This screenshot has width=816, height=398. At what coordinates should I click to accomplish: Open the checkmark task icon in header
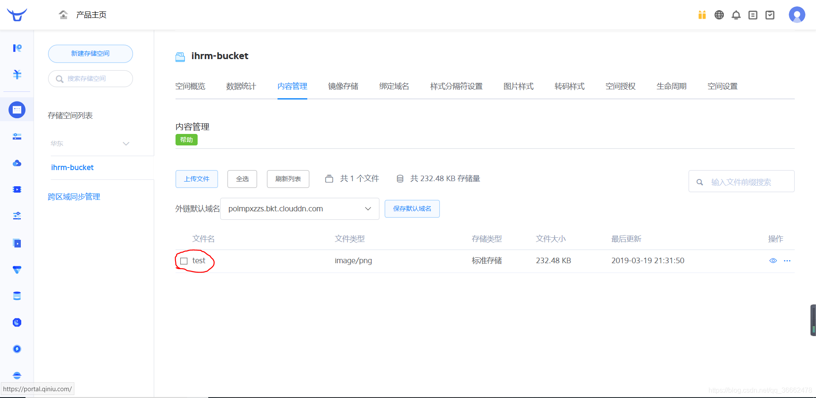coord(770,15)
